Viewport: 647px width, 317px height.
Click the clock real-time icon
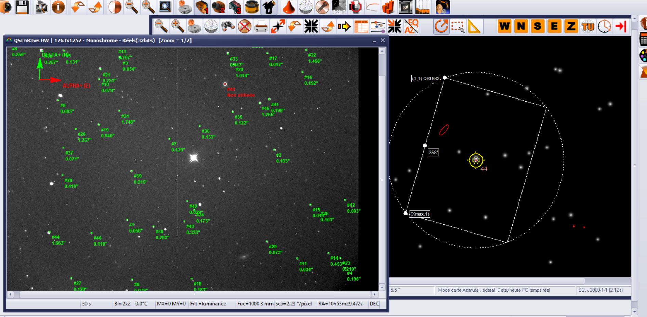(604, 26)
